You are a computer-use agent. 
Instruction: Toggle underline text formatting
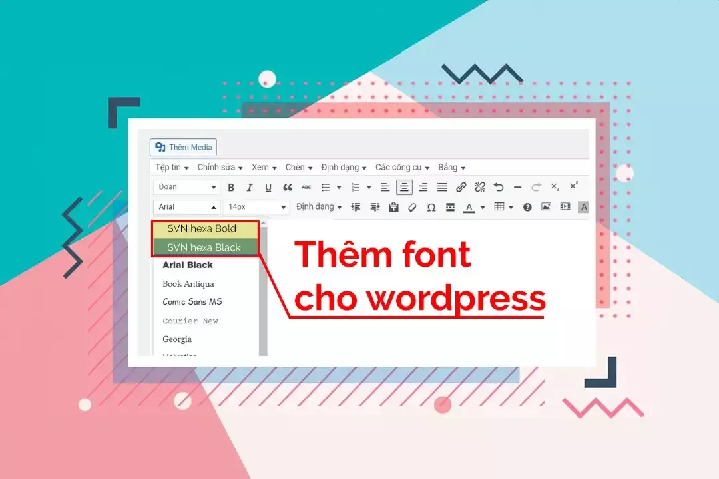point(268,188)
